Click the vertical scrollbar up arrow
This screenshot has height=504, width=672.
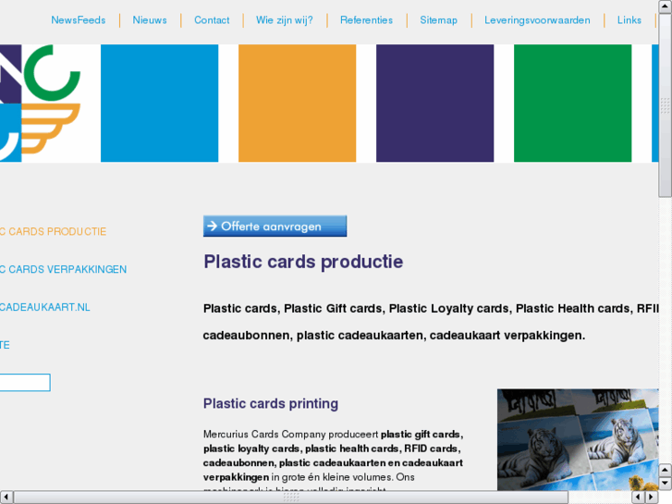tap(666, 6)
